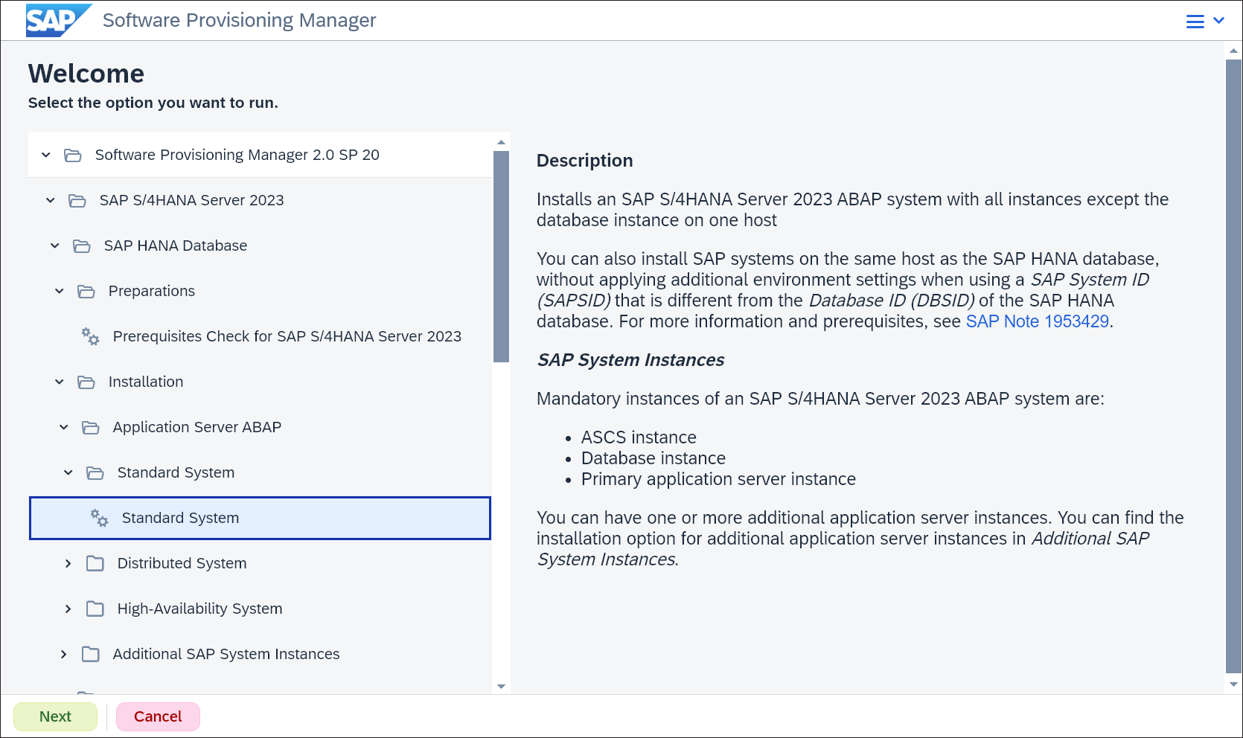Select Prerequisites Check for SAP S/4HANA Server 2023
Screen dimensions: 1243x738
[x=287, y=336]
